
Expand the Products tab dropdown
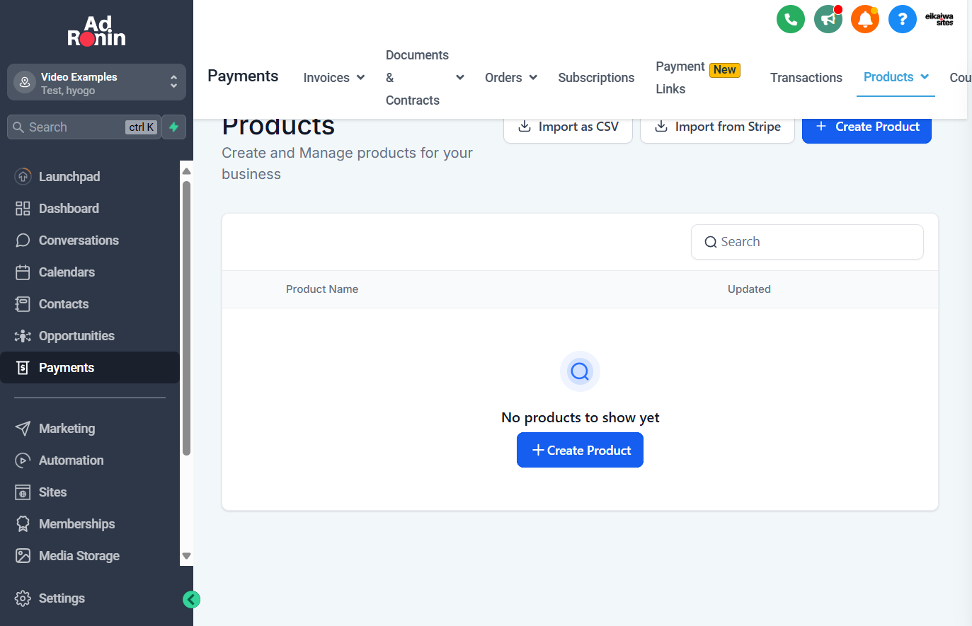896,77
